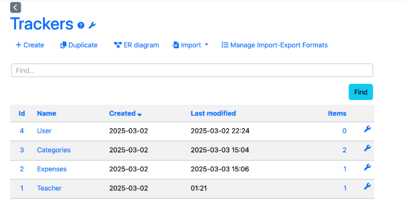Click the wrench icon beside Trackers title
Viewport: 405px width, 206px height.
92,25
